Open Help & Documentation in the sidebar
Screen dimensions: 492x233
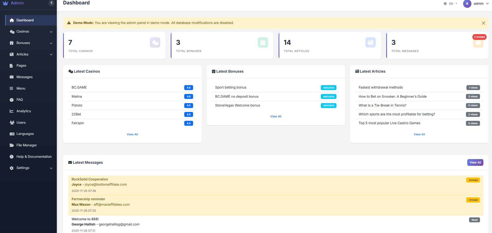[34, 157]
